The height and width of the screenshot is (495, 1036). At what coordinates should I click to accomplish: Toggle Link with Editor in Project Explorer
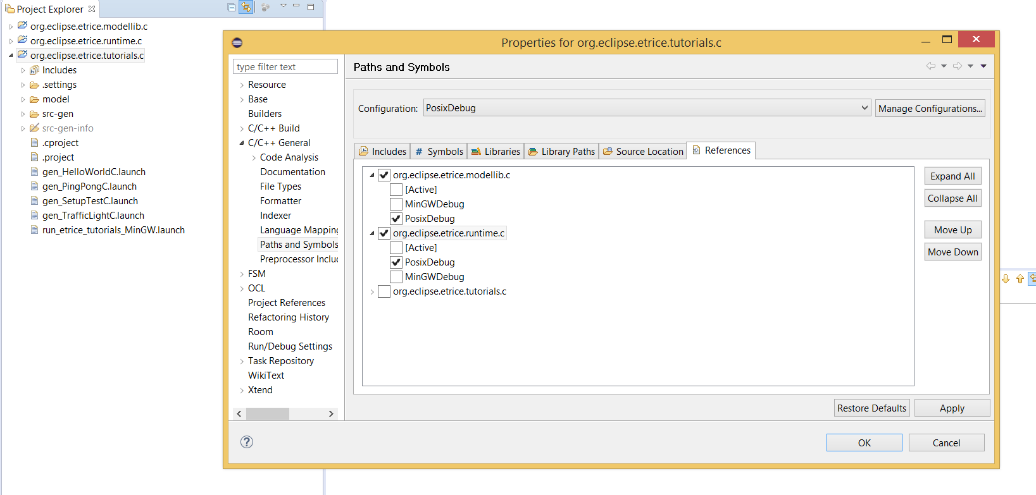(246, 8)
